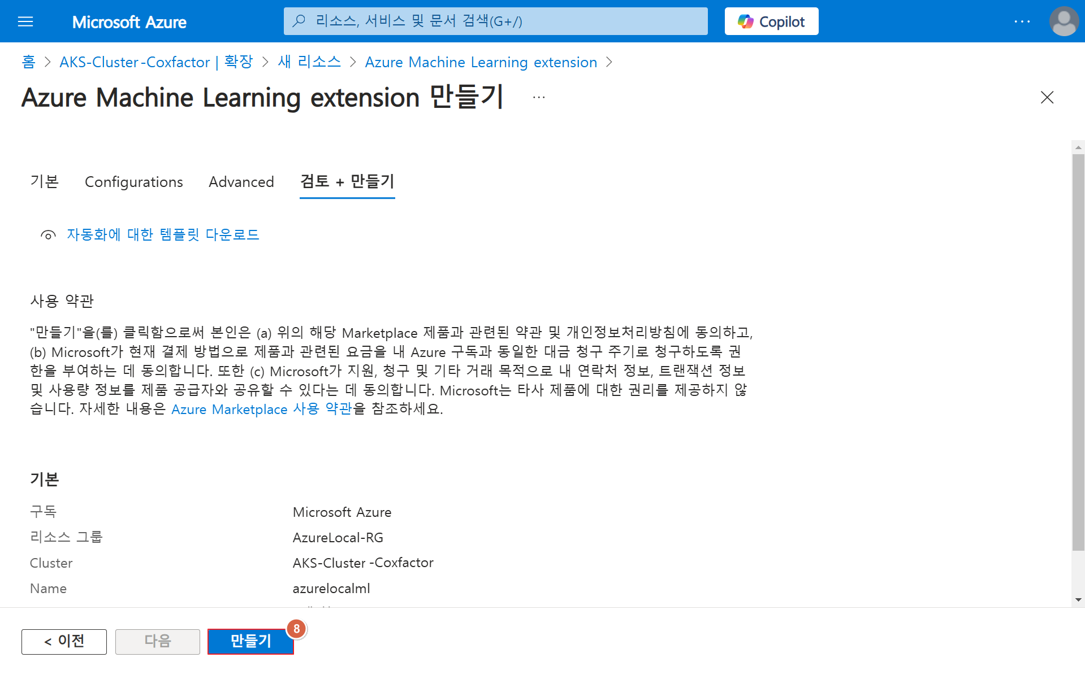
Task: Click the disabled 다음 button
Action: tap(158, 642)
